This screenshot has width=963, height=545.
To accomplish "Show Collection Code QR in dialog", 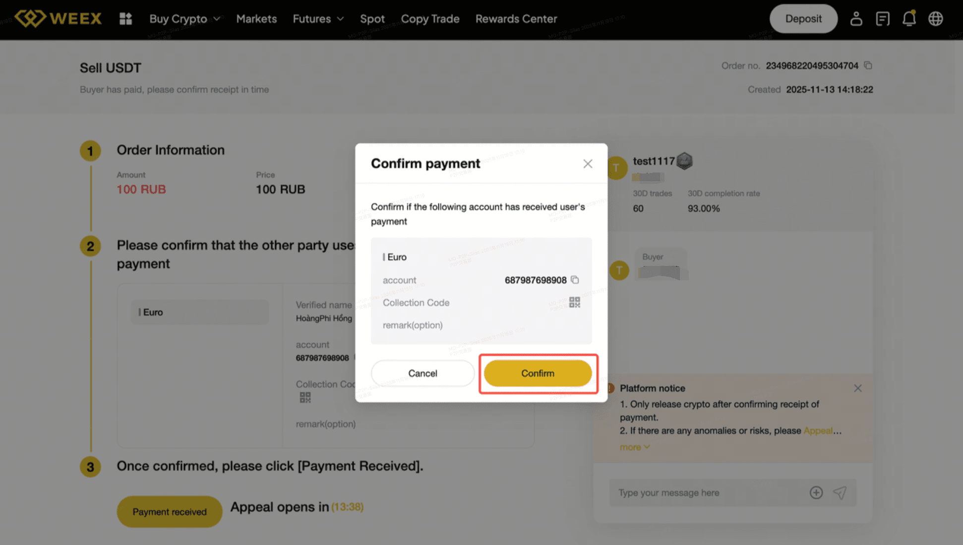I will coord(575,303).
